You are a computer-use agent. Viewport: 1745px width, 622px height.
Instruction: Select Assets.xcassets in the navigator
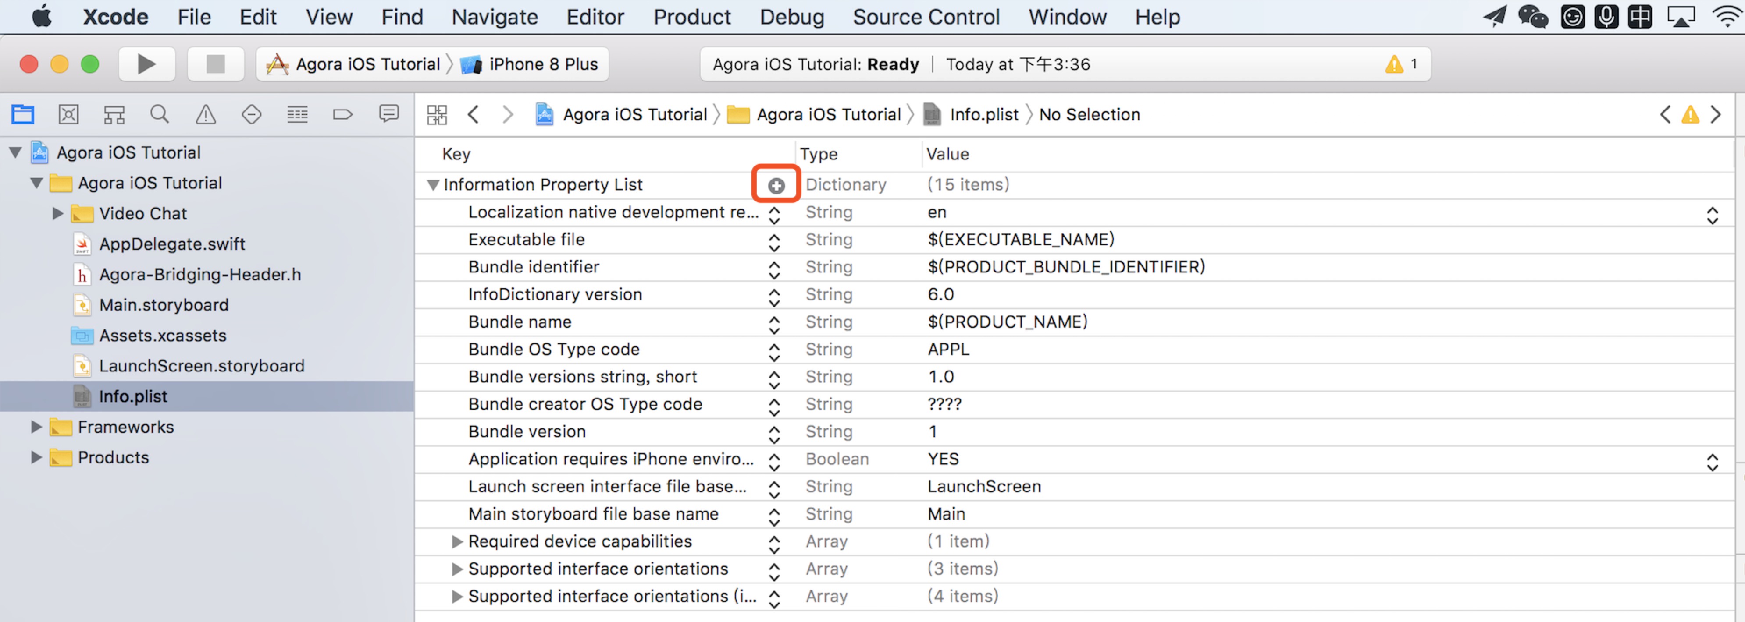click(x=163, y=335)
